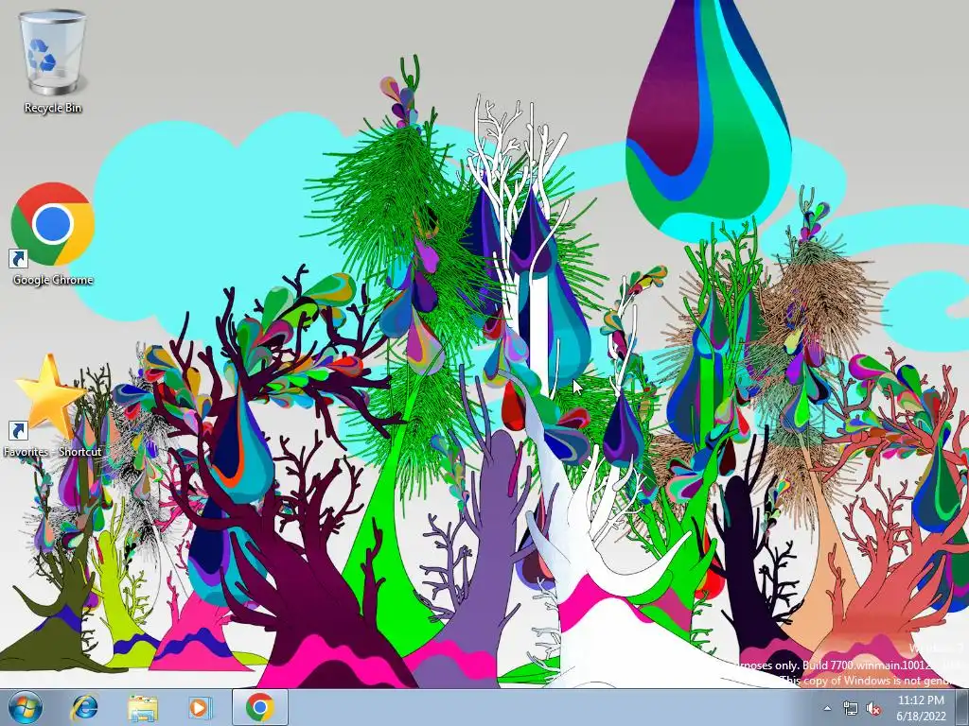Image resolution: width=969 pixels, height=726 pixels.
Task: Open the Windows Start menu orb
Action: (x=26, y=707)
